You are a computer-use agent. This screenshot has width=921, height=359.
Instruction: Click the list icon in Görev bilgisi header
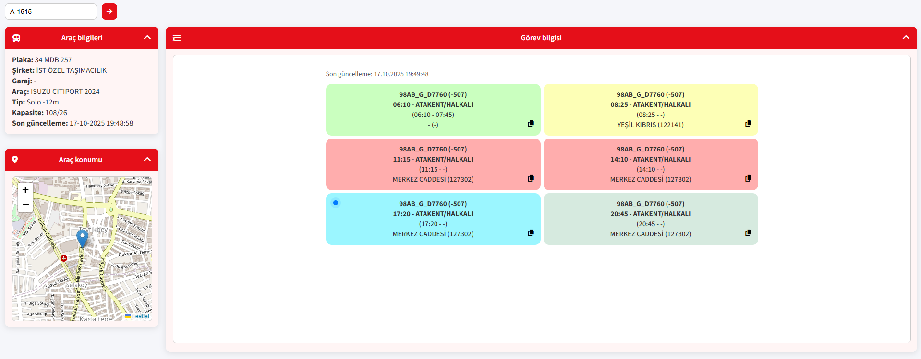[177, 38]
